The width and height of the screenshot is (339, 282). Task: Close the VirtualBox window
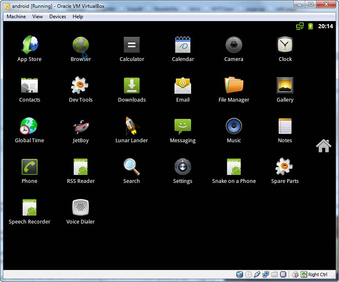pos(326,5)
